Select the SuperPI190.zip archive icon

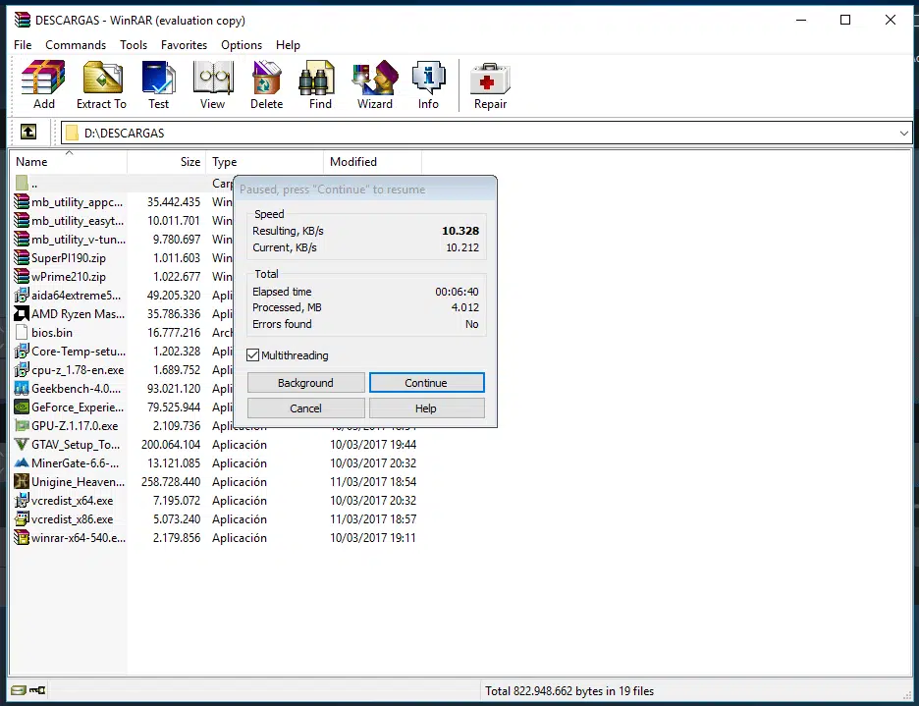coord(22,257)
